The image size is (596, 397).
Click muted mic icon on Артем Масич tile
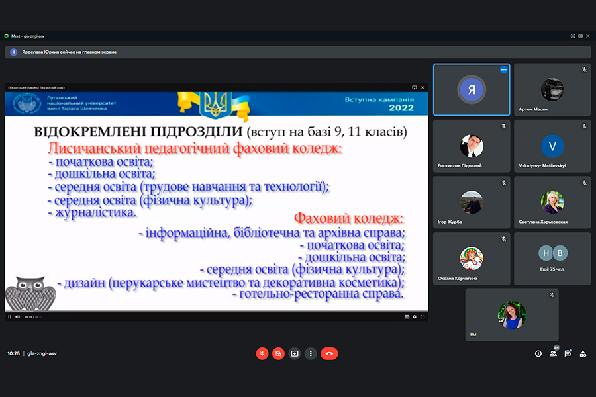(584, 69)
